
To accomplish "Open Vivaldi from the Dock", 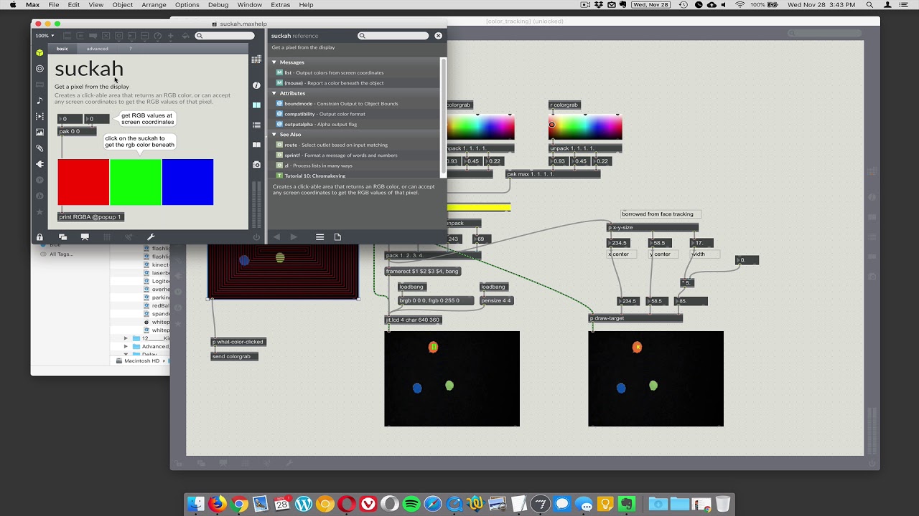I will pyautogui.click(x=368, y=504).
